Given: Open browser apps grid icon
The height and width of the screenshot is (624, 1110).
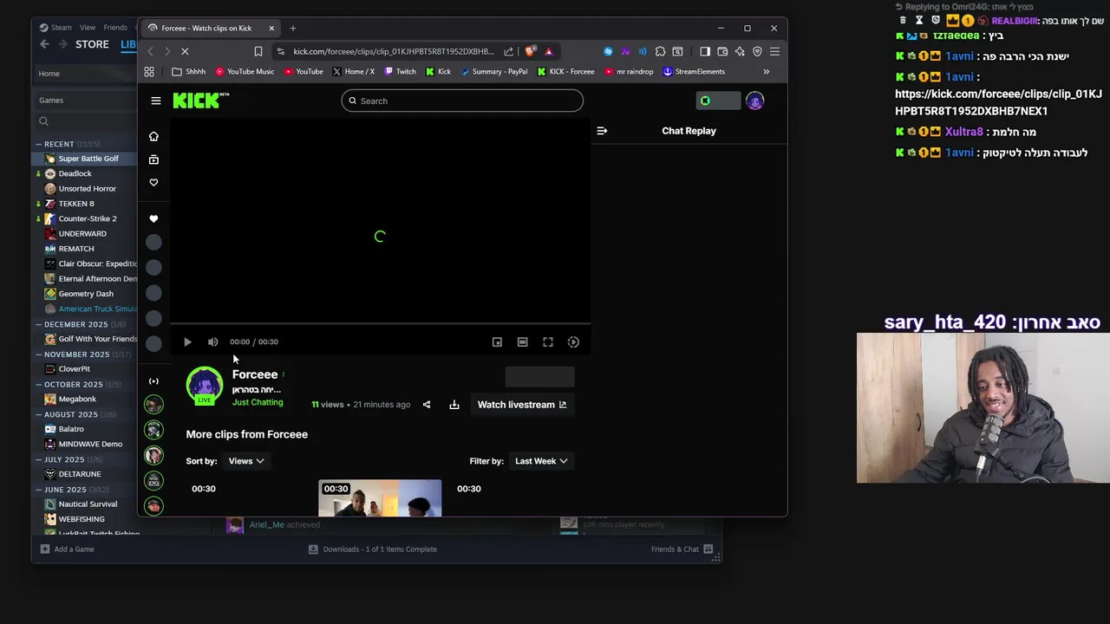Looking at the screenshot, I should [x=149, y=72].
